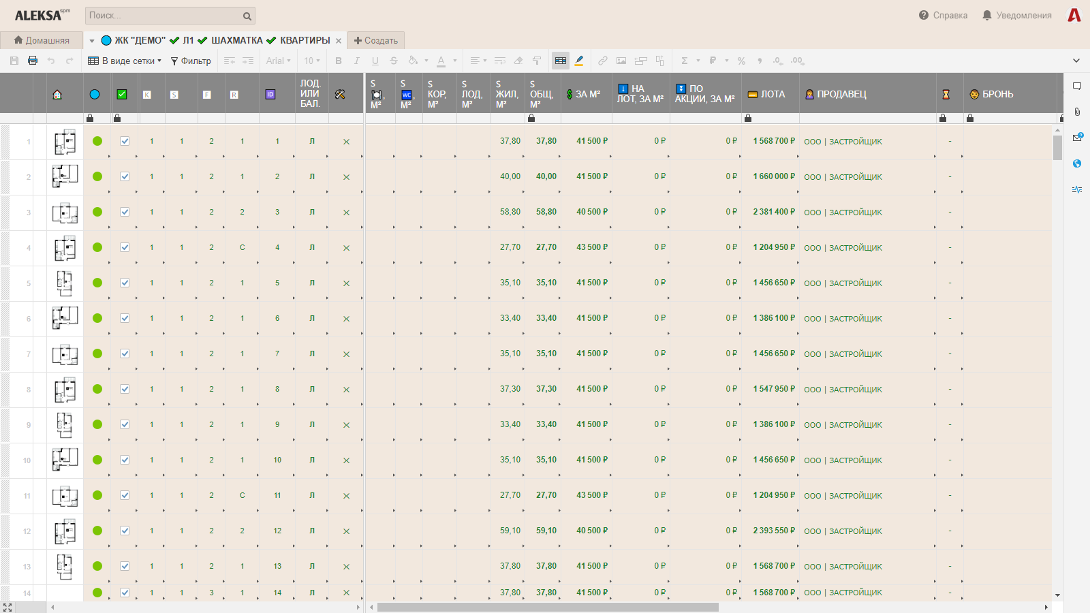Screen dimensions: 1090x613
Task: Toggle checkbox in row 1
Action: click(125, 141)
